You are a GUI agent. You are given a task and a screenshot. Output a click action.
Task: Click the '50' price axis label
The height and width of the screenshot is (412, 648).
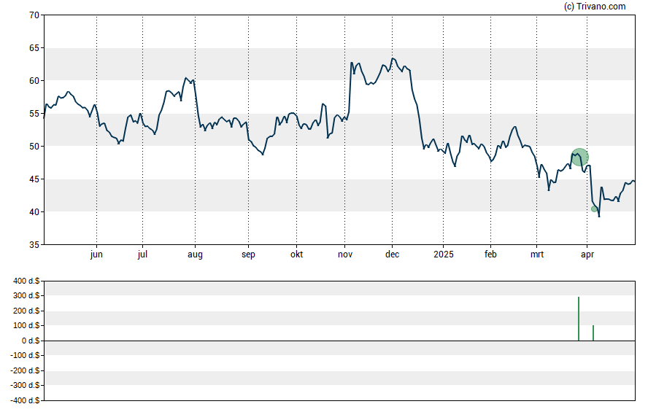(x=34, y=147)
